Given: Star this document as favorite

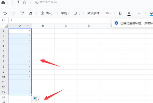Looking at the screenshot, I should pos(24,2).
